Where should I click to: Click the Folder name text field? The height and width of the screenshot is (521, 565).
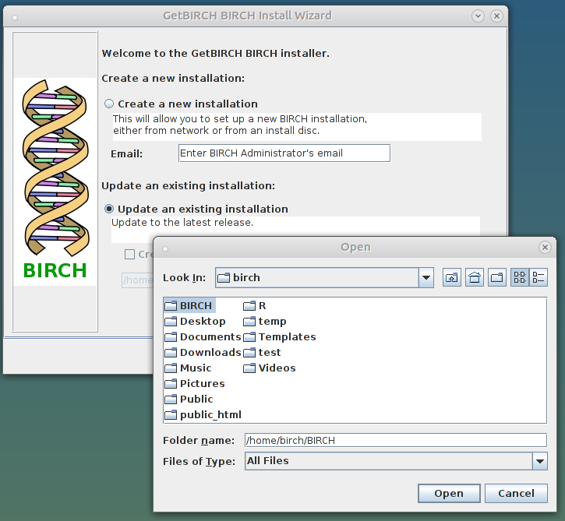coord(395,441)
